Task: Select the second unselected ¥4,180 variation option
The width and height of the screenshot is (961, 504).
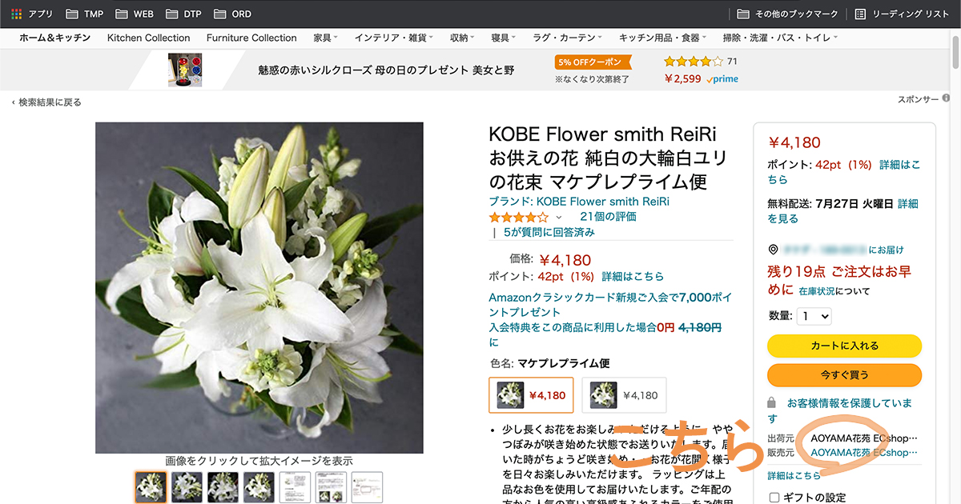Action: (x=624, y=395)
